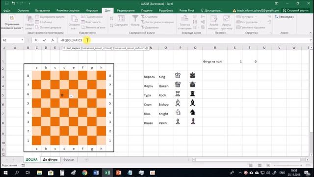
Task: Expand the formula bar with the chevron
Action: [311, 40]
